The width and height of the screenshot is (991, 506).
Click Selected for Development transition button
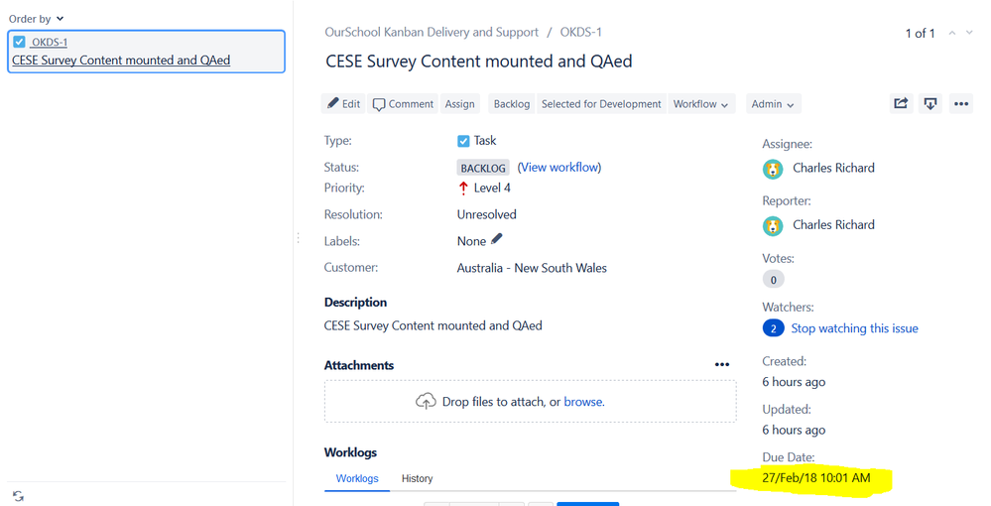601,104
